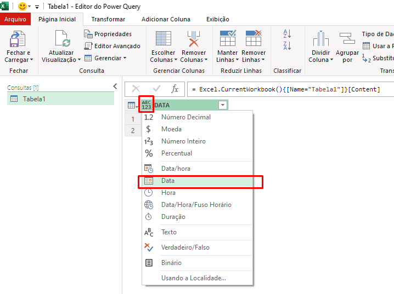The image size is (394, 294).
Task: Click Usar a Primeira Linha icon
Action: [x=366, y=46]
